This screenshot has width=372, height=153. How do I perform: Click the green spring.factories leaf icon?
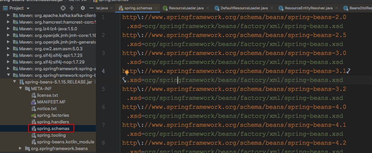click(33, 115)
